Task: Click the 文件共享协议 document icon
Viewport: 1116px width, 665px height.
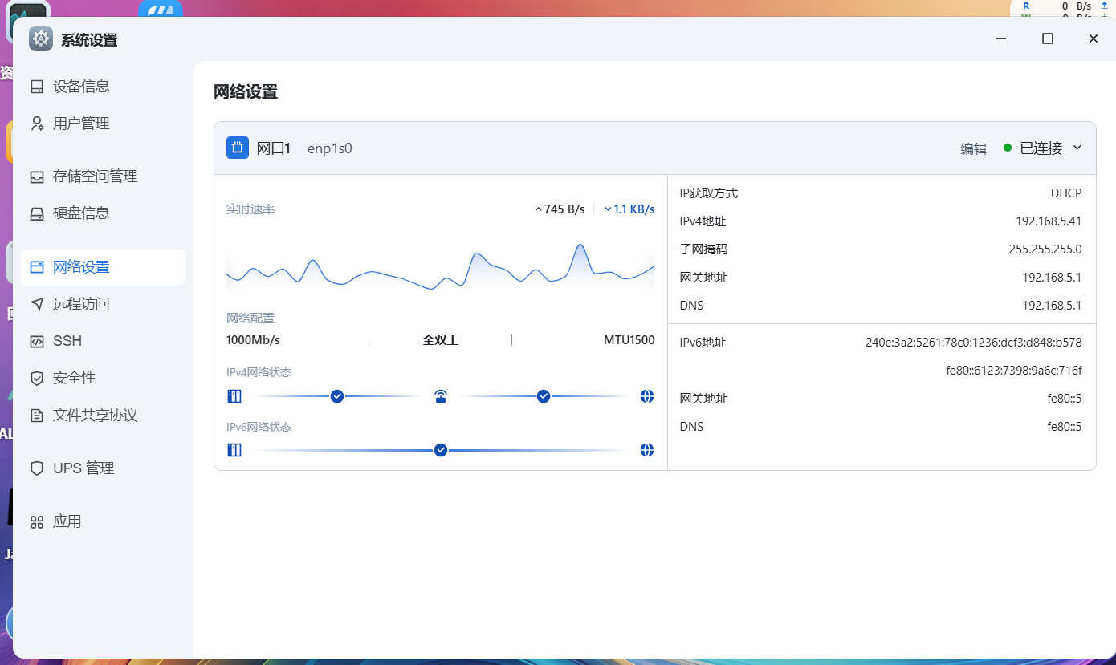Action: [x=37, y=416]
